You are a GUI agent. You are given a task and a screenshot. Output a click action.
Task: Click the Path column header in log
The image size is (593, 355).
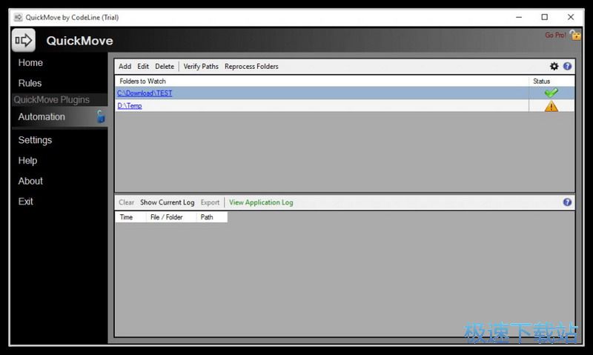(x=207, y=217)
